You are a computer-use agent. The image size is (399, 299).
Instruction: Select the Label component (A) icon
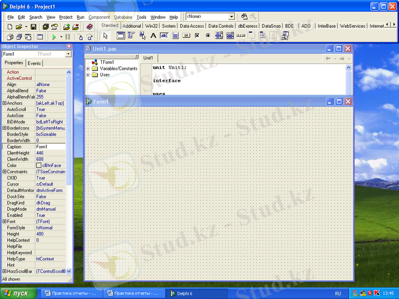coord(153,35)
